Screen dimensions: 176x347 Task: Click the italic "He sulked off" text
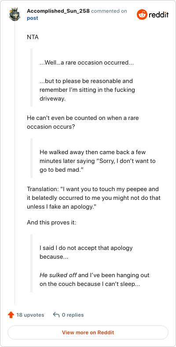point(58,275)
